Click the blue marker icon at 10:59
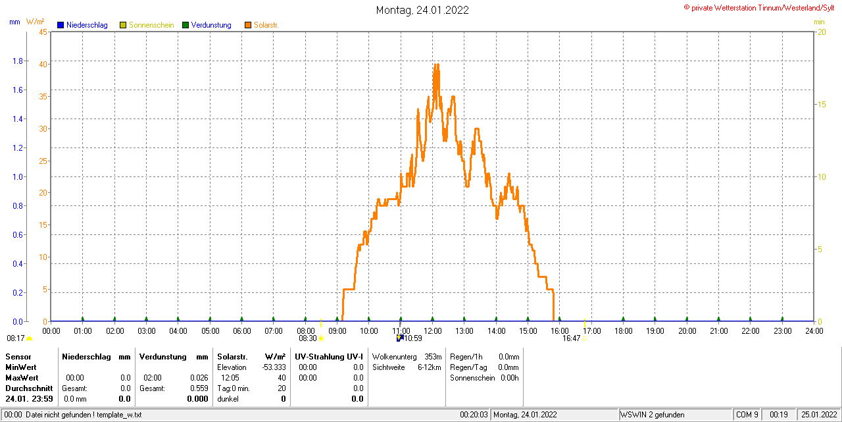Image resolution: width=842 pixels, height=422 pixels. click(x=400, y=338)
